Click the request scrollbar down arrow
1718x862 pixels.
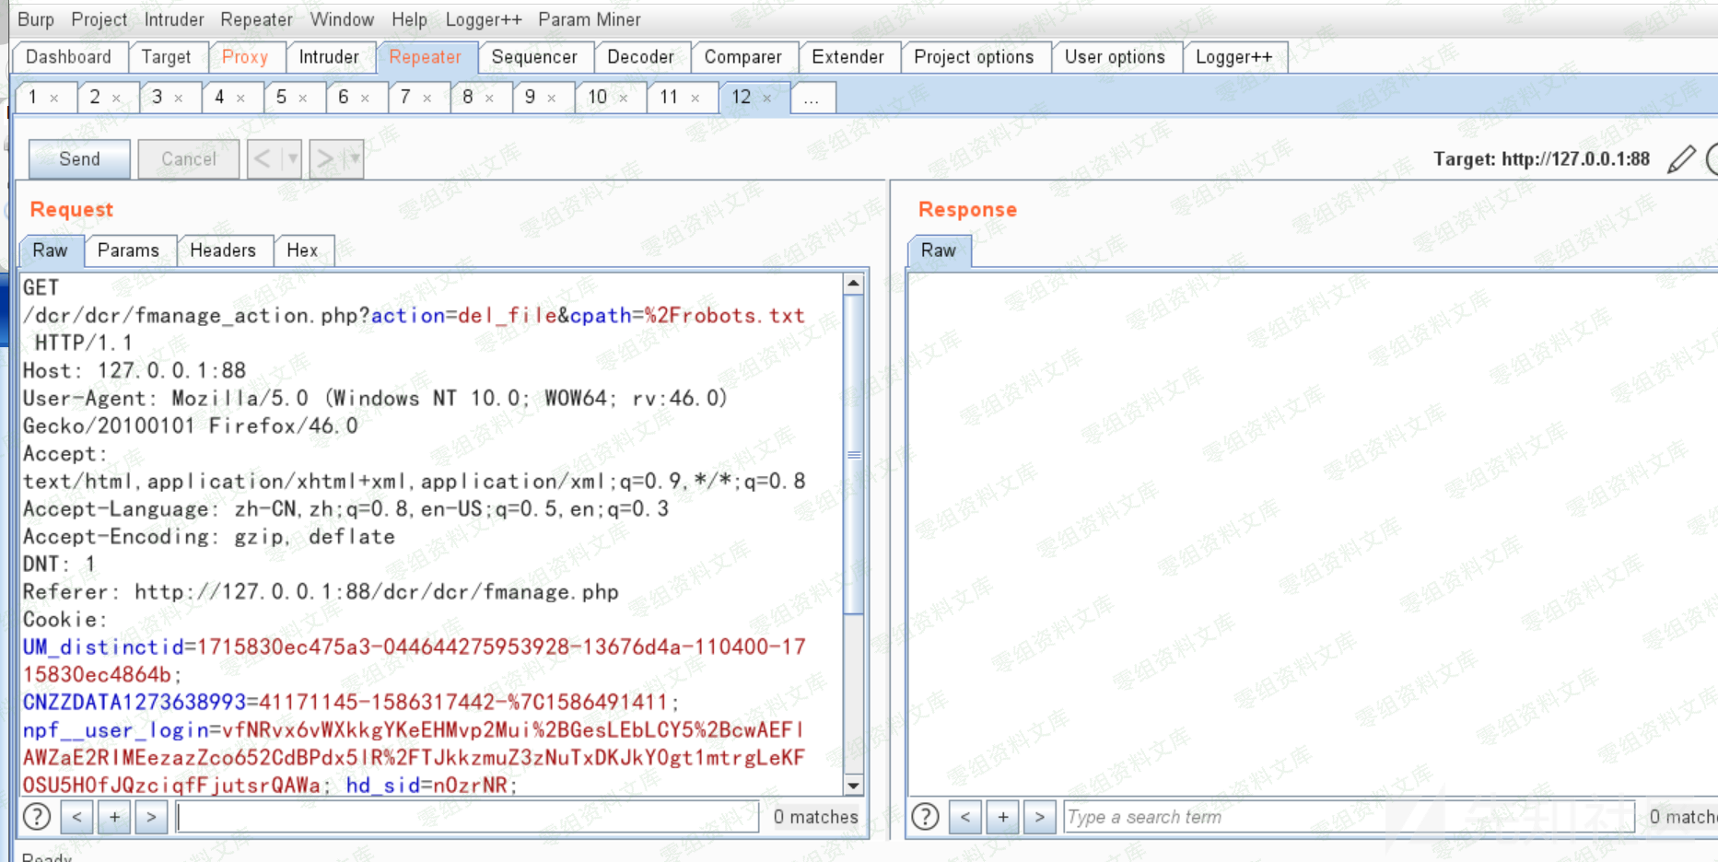tap(854, 786)
